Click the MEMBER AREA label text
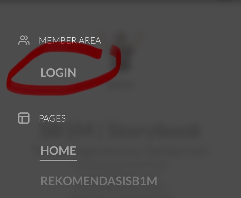The width and height of the screenshot is (241, 198). tap(70, 40)
